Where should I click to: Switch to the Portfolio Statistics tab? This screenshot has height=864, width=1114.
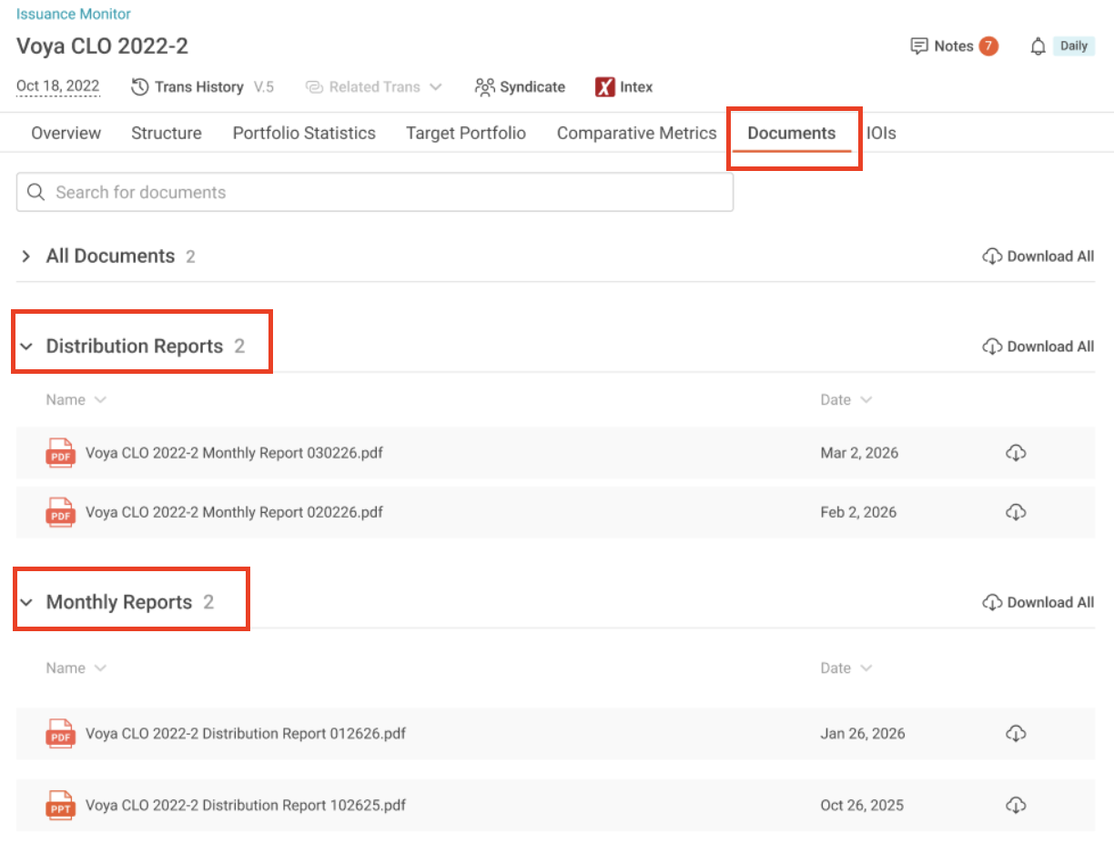[x=304, y=134]
